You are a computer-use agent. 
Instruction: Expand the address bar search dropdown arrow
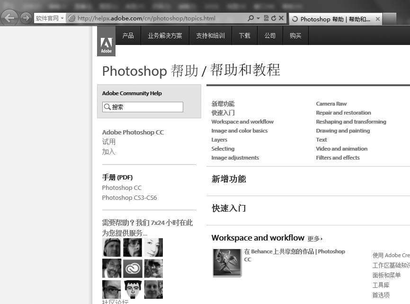pos(258,18)
